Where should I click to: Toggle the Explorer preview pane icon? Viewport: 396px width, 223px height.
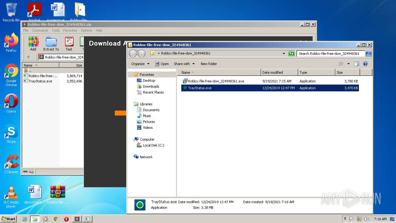coord(356,64)
